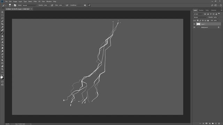Select the Magic Wand tool

(2, 21)
